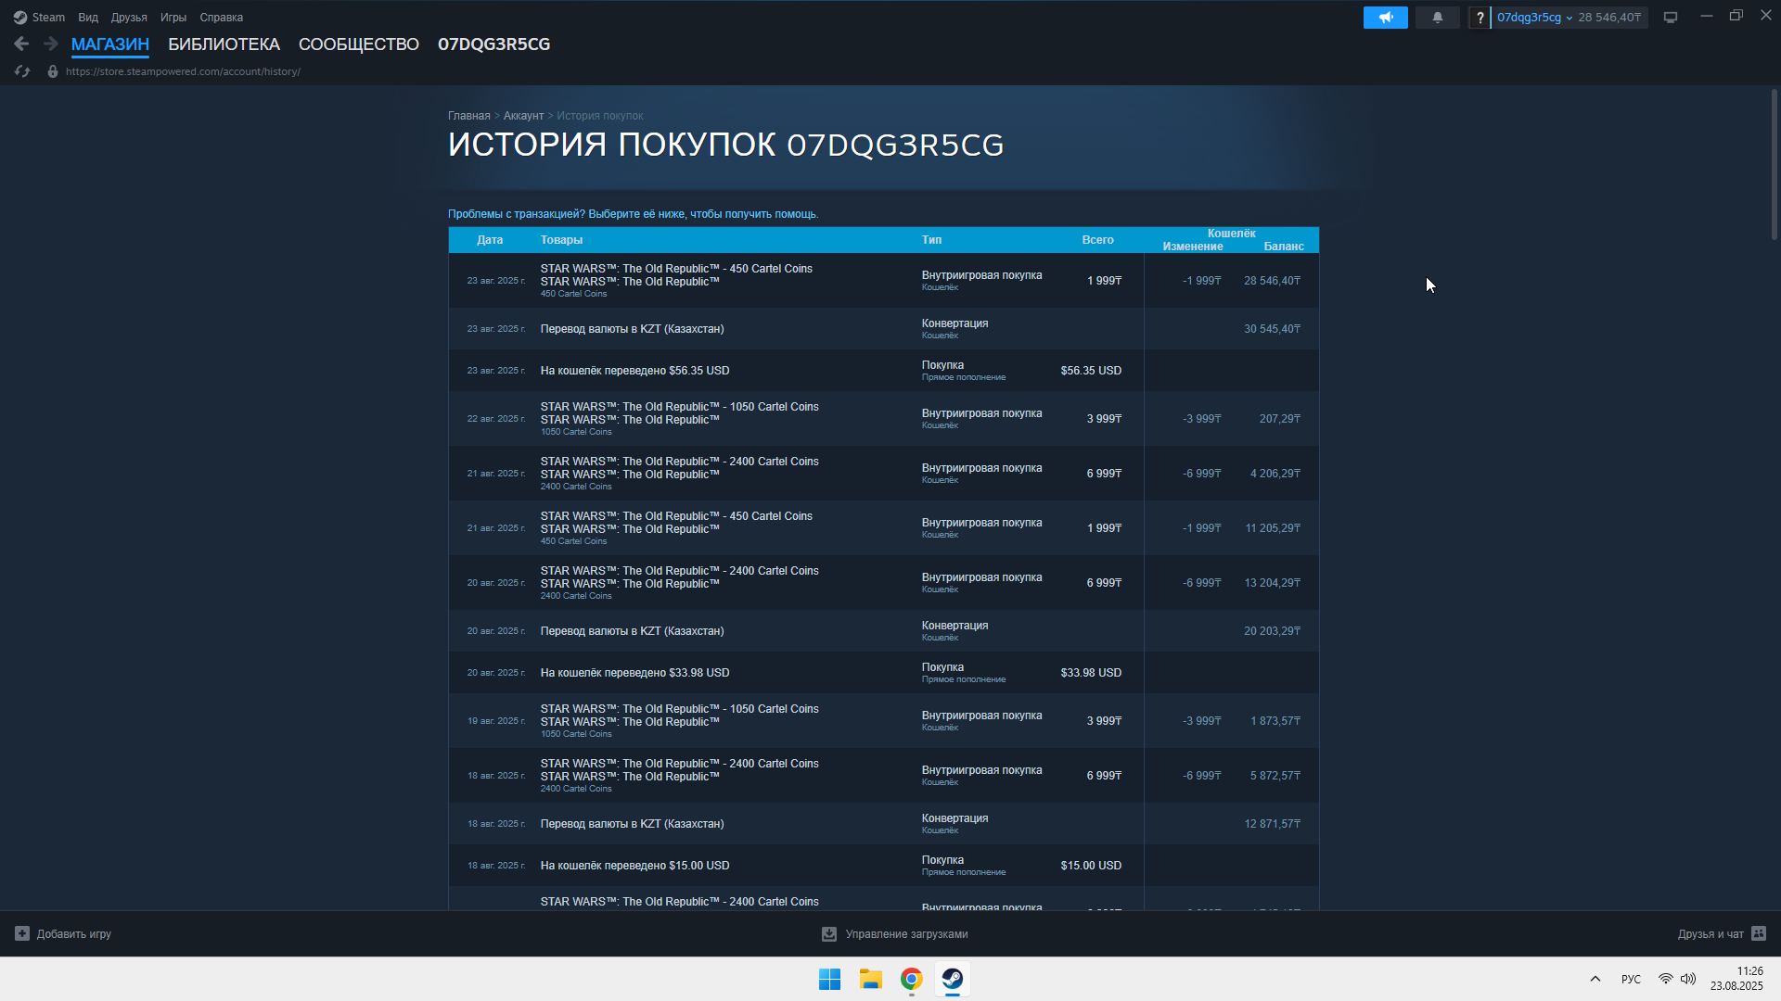This screenshot has height=1001, width=1781.
Task: Expand the 07dqg3r5cg account dropdown
Action: click(x=1534, y=18)
